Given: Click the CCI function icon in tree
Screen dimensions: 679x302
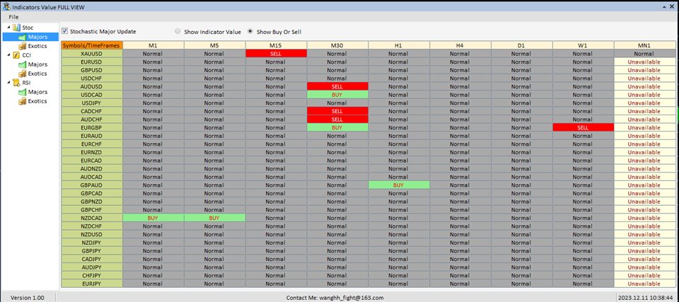Looking at the screenshot, I should click(16, 55).
